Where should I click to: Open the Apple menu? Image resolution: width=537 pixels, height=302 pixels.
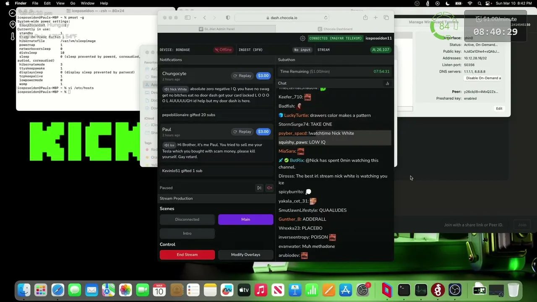(x=7, y=3)
